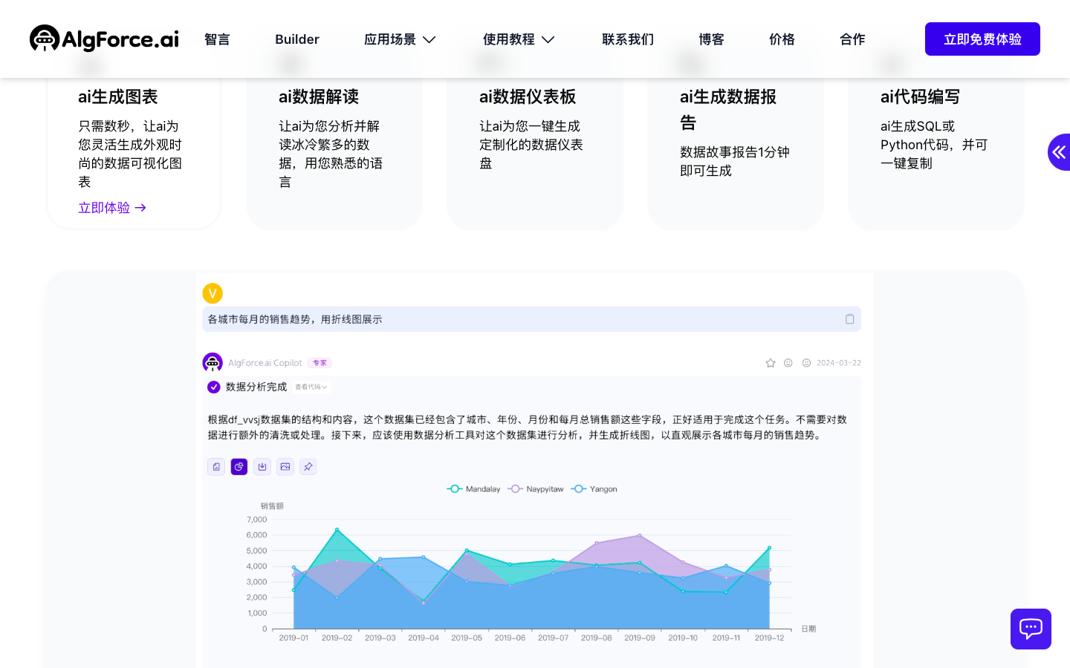Click the 立即免费体验 button

[982, 39]
